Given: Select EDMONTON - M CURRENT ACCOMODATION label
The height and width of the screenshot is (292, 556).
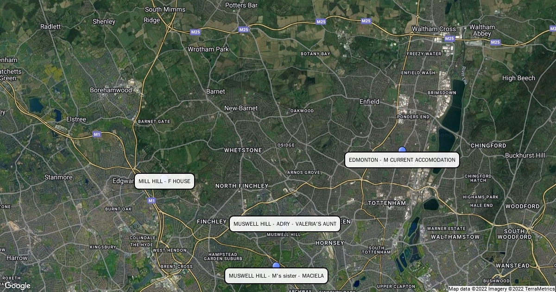Looking at the screenshot, I should 402,160.
